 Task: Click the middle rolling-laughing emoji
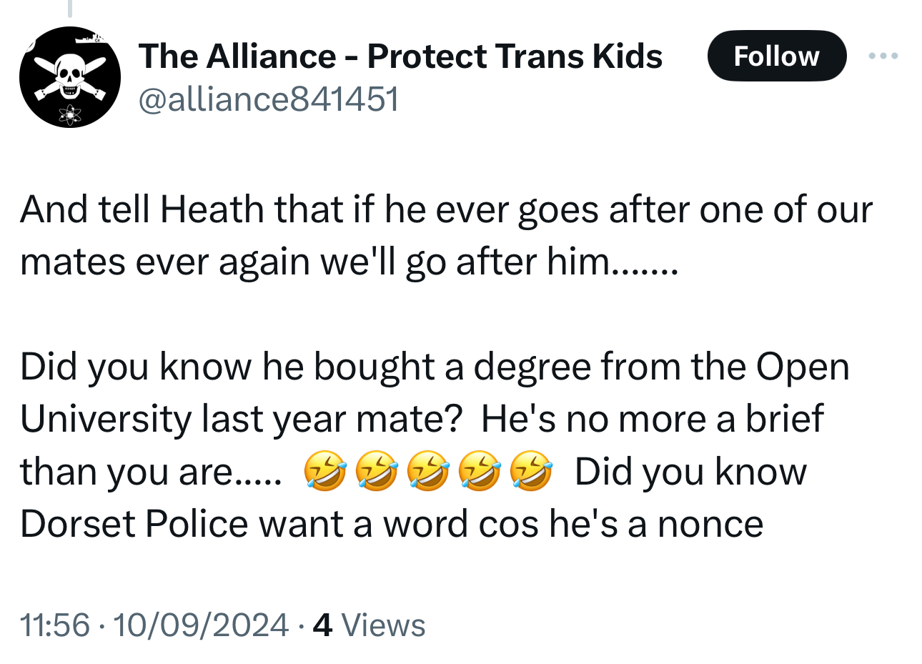tap(428, 472)
